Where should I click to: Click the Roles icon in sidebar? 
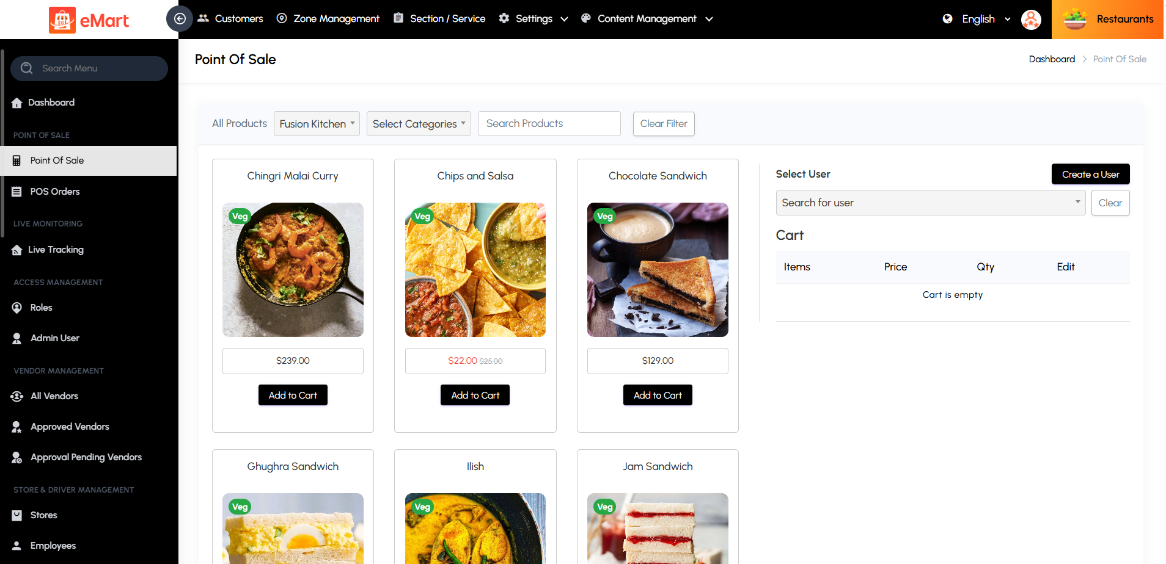(17, 308)
